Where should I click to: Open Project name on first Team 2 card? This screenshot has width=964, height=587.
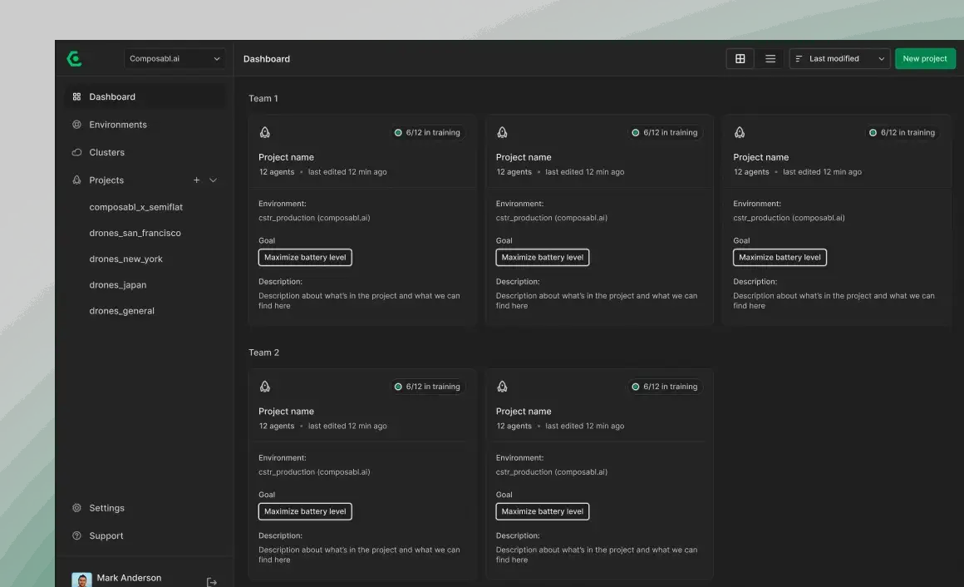click(x=286, y=412)
